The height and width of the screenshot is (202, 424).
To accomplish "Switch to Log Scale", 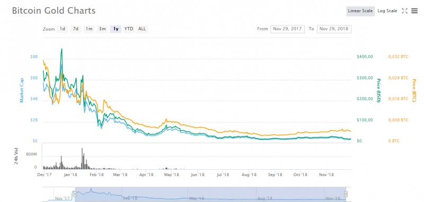I will point(387,11).
